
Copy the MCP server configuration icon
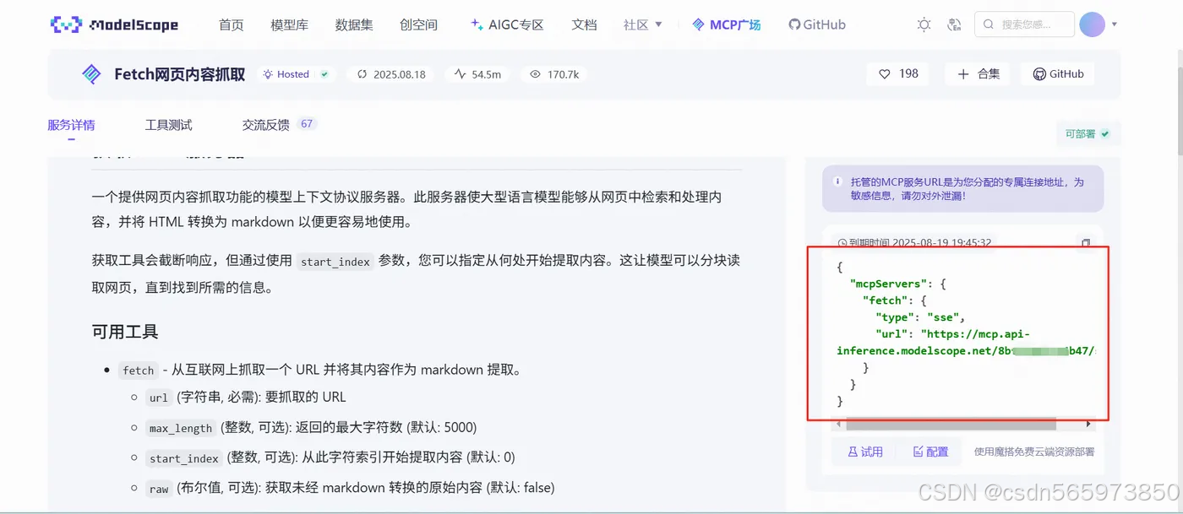(1086, 243)
